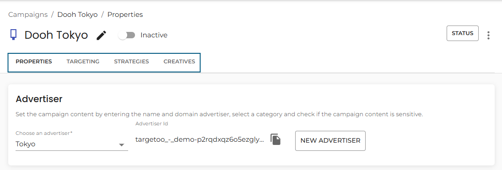Expand the Choose an advertiser dropdown arrow

[121, 145]
